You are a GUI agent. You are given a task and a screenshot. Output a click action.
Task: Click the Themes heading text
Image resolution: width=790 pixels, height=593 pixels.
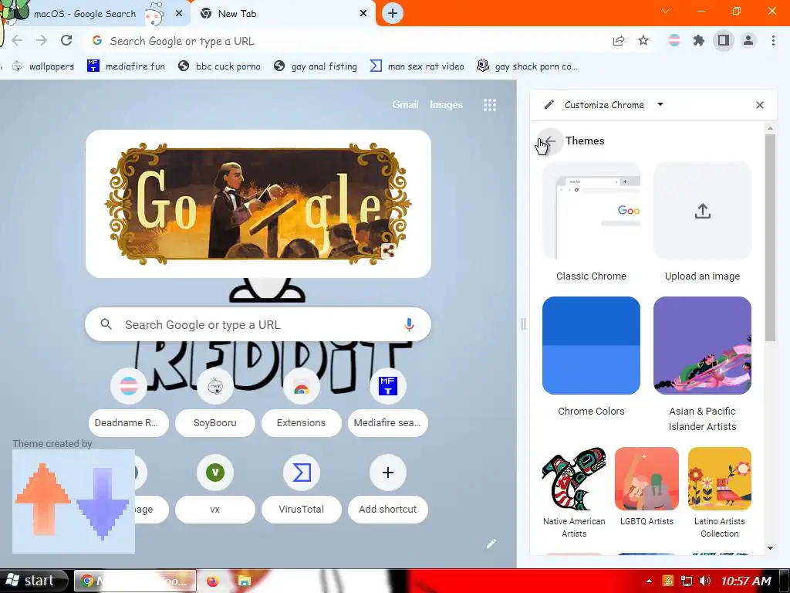pos(585,141)
